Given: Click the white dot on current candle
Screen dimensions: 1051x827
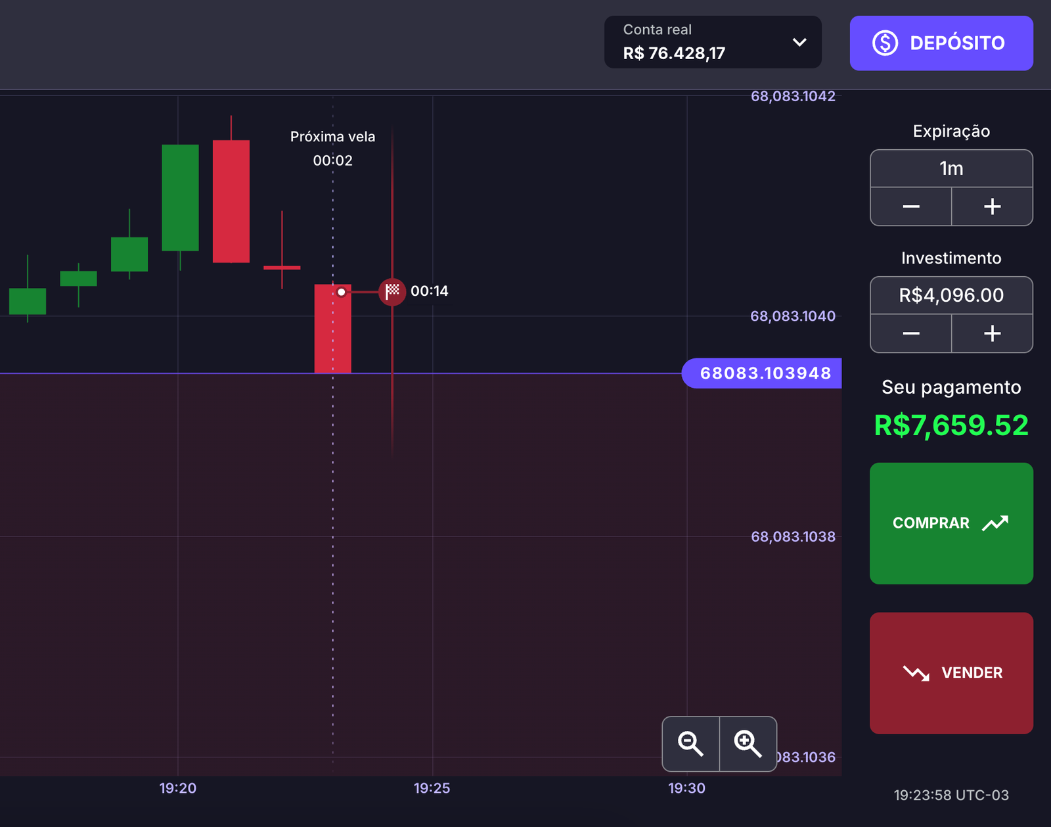Looking at the screenshot, I should click(341, 292).
